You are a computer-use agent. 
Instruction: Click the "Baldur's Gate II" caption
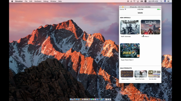(x=126, y=79)
